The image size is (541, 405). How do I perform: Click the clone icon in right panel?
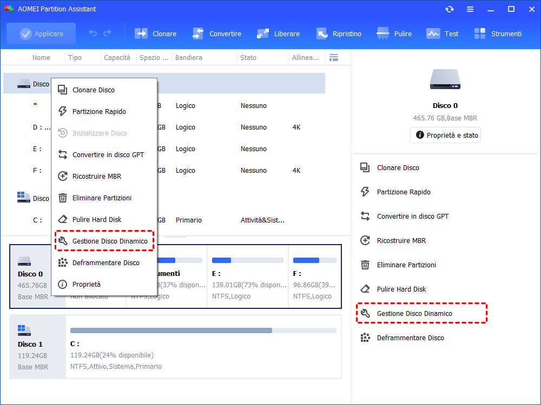365,168
